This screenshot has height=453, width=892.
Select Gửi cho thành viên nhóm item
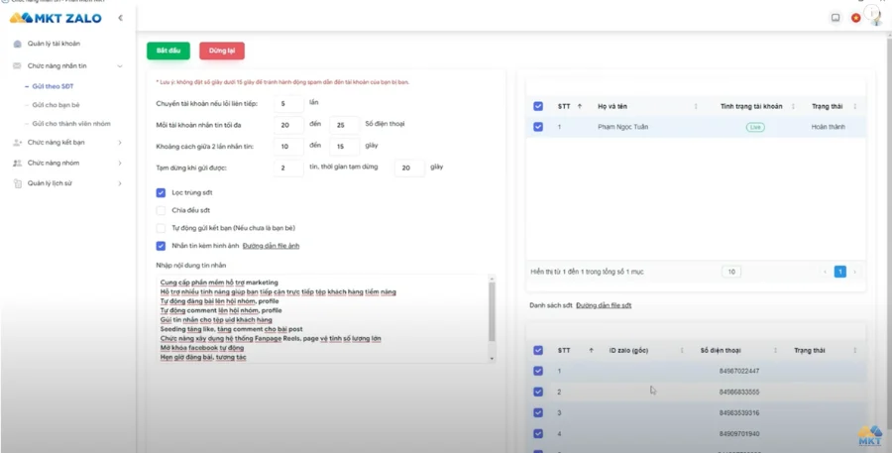click(71, 124)
